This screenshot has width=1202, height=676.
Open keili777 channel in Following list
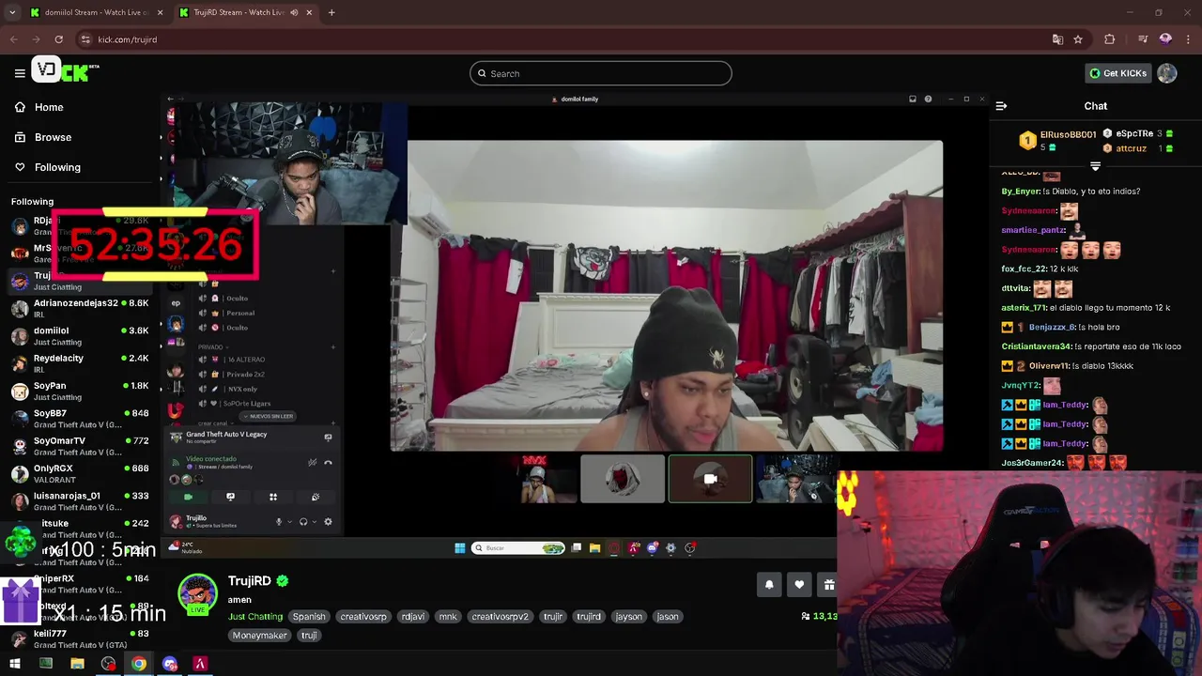click(80, 638)
